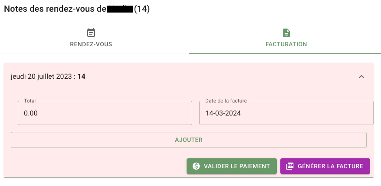Viewport: 381px width, 186px height.
Task: Click the 0.00 total value
Action: point(31,113)
